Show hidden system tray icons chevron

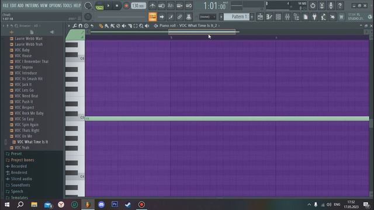point(309,205)
